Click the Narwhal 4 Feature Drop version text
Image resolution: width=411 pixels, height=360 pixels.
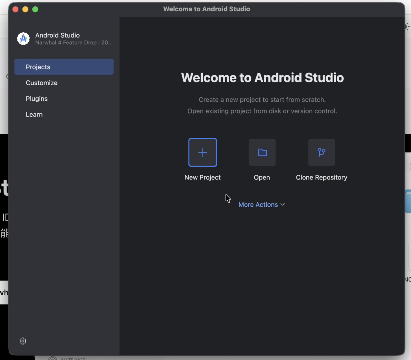pyautogui.click(x=74, y=43)
